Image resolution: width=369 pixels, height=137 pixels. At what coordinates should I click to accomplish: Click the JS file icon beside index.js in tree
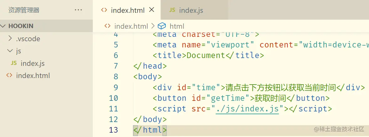pos(14,63)
